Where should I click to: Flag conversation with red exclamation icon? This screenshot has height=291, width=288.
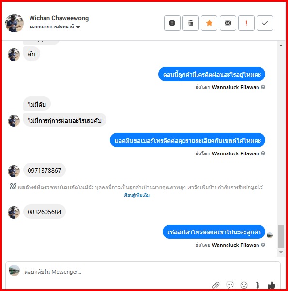246,23
